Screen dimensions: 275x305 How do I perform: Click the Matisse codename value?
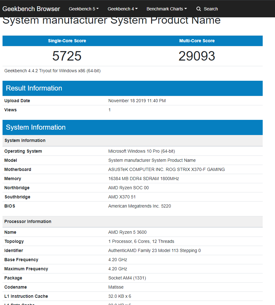pyautogui.click(x=116, y=287)
